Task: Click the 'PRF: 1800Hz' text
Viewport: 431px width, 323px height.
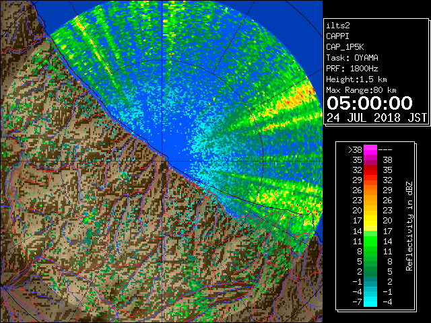Action: click(352, 69)
